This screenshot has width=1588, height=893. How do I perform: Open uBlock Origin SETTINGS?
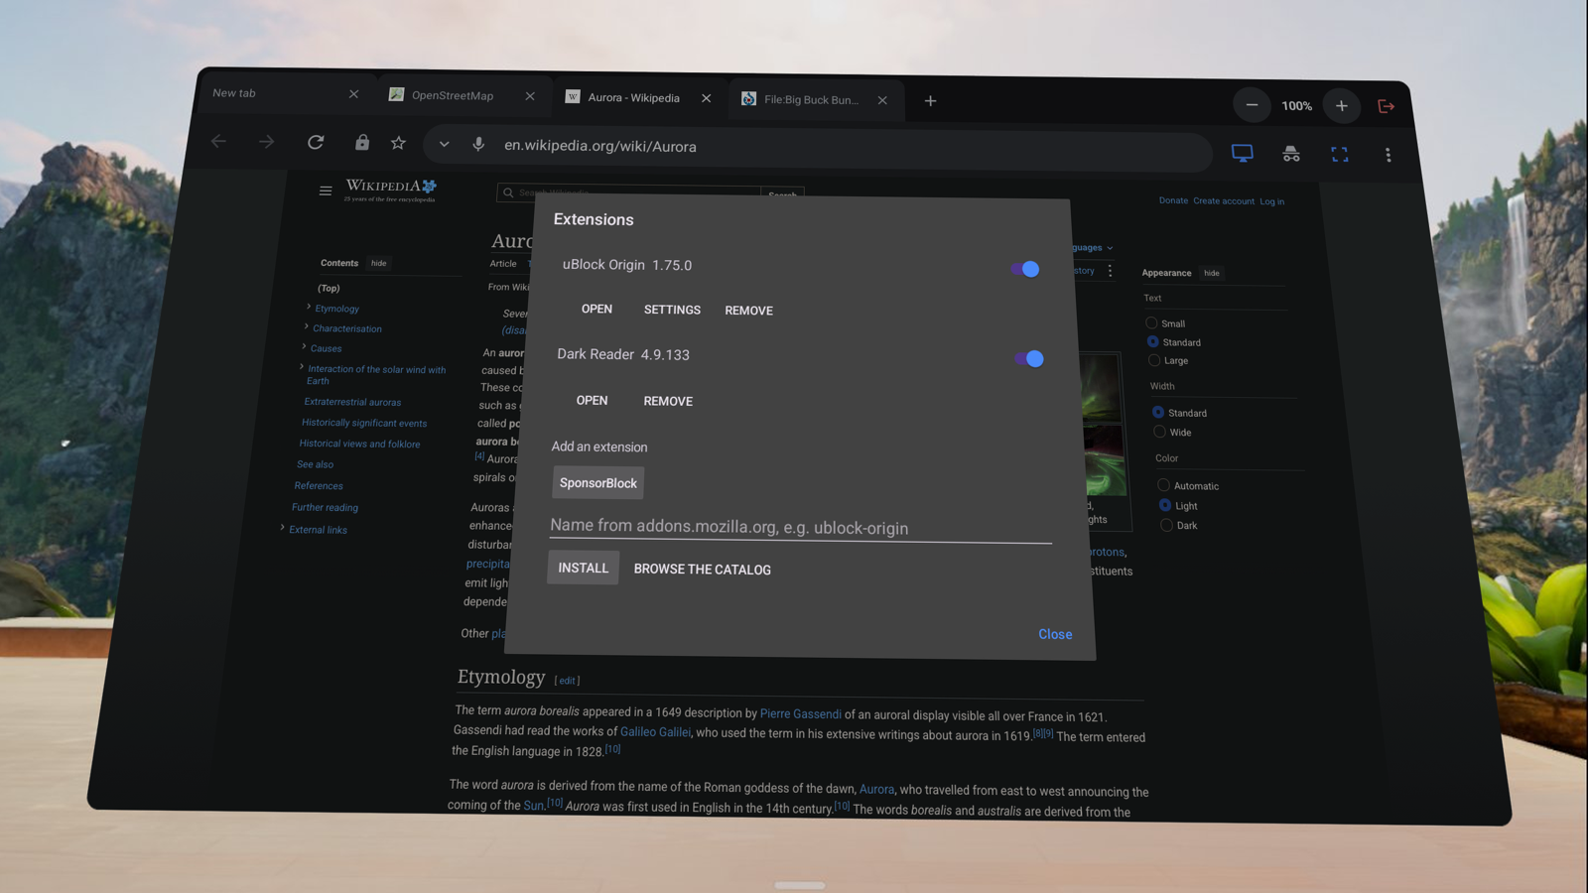point(672,310)
